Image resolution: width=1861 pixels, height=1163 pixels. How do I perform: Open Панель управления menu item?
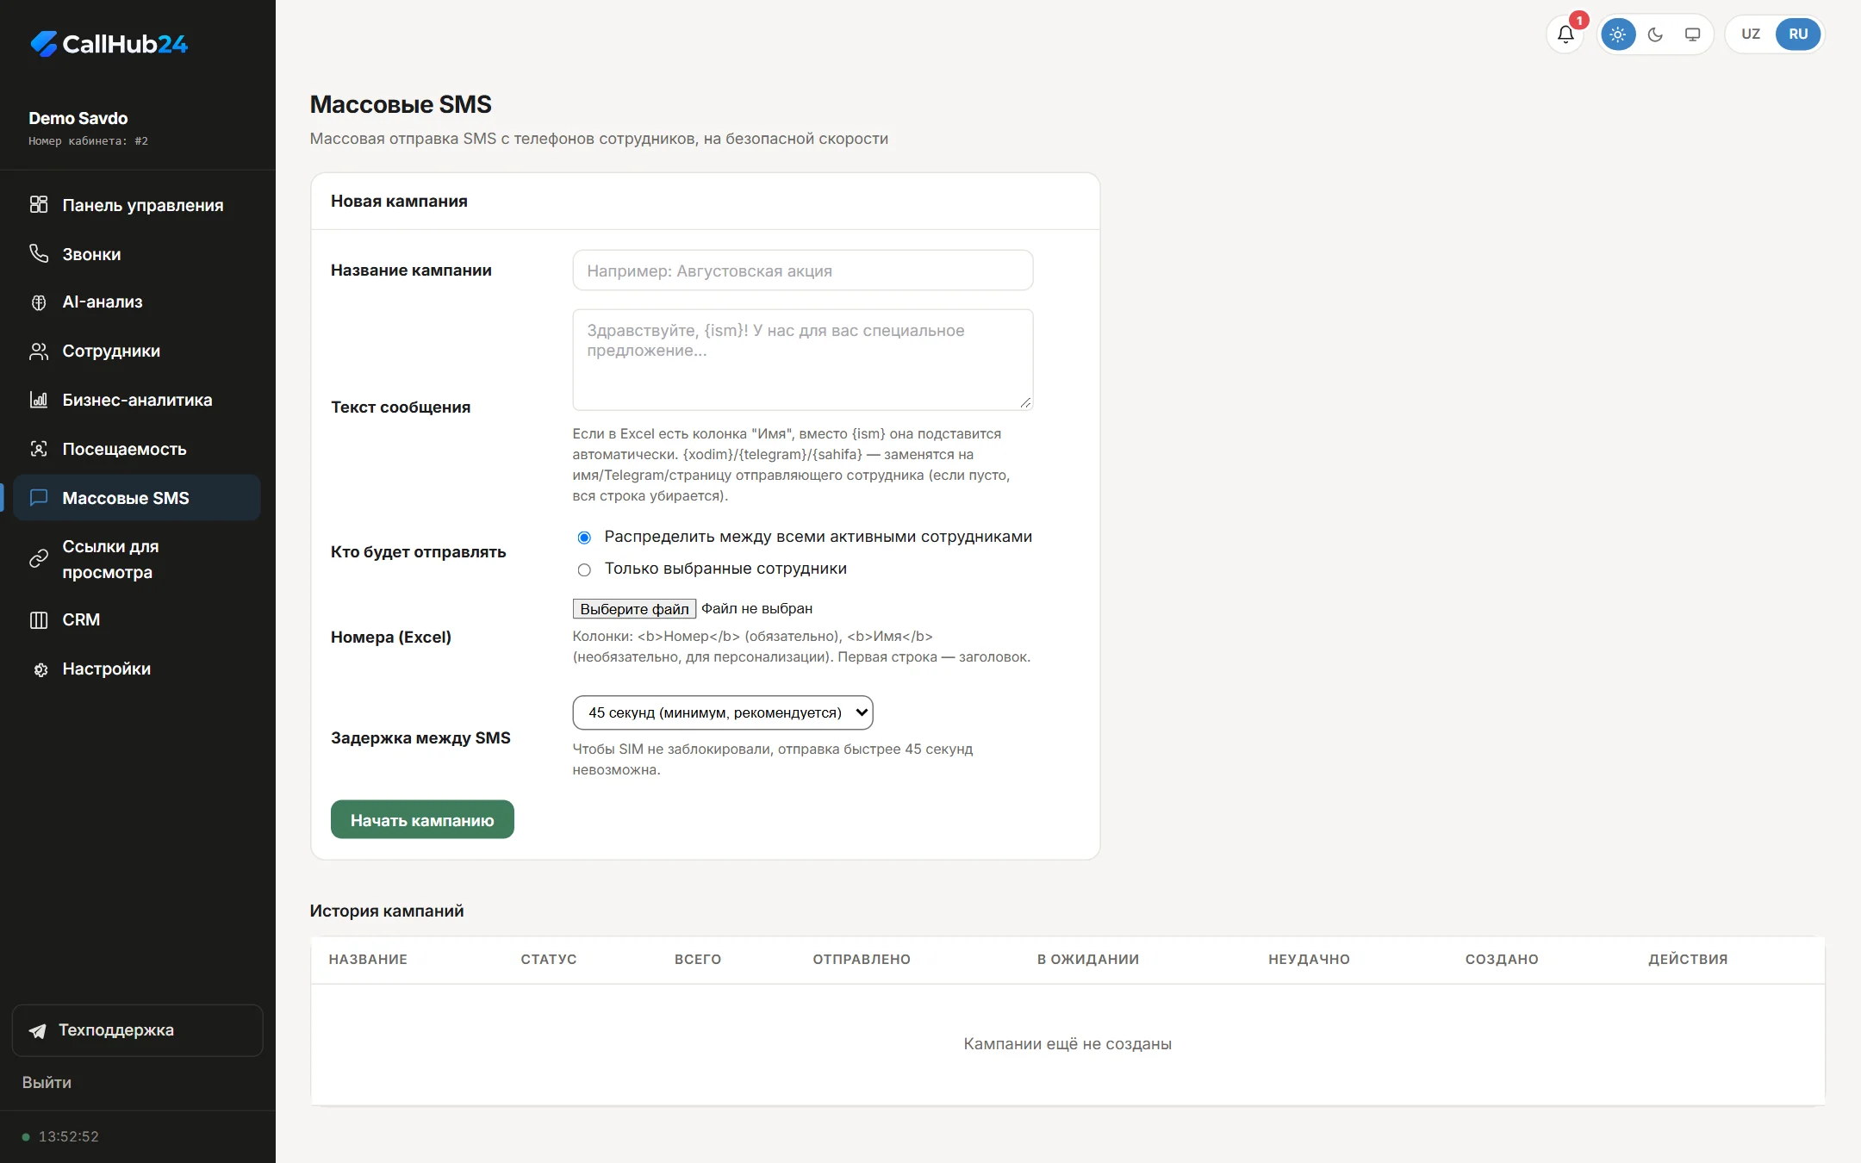pos(137,205)
